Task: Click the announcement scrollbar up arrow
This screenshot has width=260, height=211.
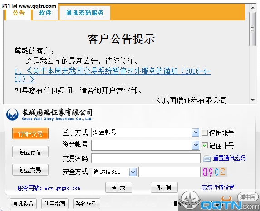Action: tap(253, 8)
